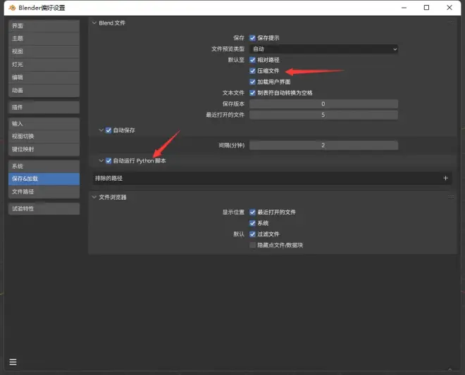Toggle the 相对路径 checkbox
Image resolution: width=465 pixels, height=375 pixels.
pos(252,60)
